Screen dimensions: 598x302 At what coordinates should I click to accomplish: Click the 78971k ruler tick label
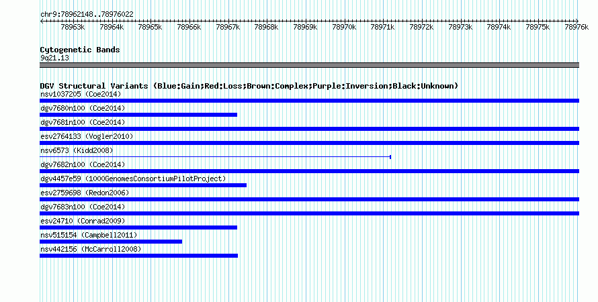pyautogui.click(x=383, y=27)
